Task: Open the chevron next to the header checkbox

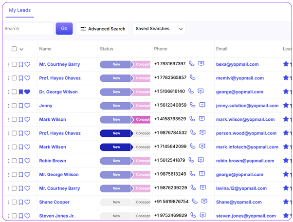Action: coord(21,49)
